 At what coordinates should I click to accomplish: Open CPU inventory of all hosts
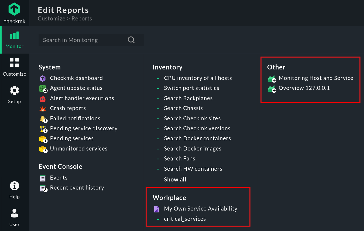(x=198, y=78)
